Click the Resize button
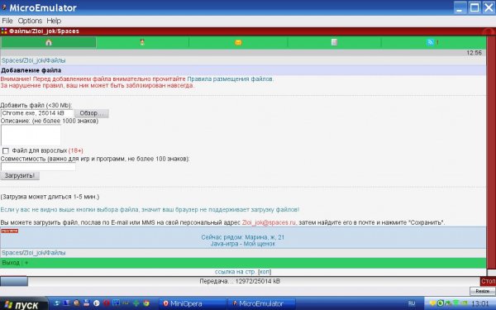The height and width of the screenshot is (310, 496). 483,291
